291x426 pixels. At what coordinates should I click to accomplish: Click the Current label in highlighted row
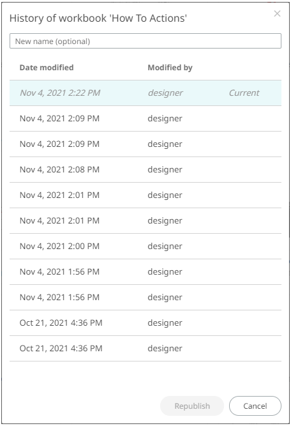click(x=244, y=93)
